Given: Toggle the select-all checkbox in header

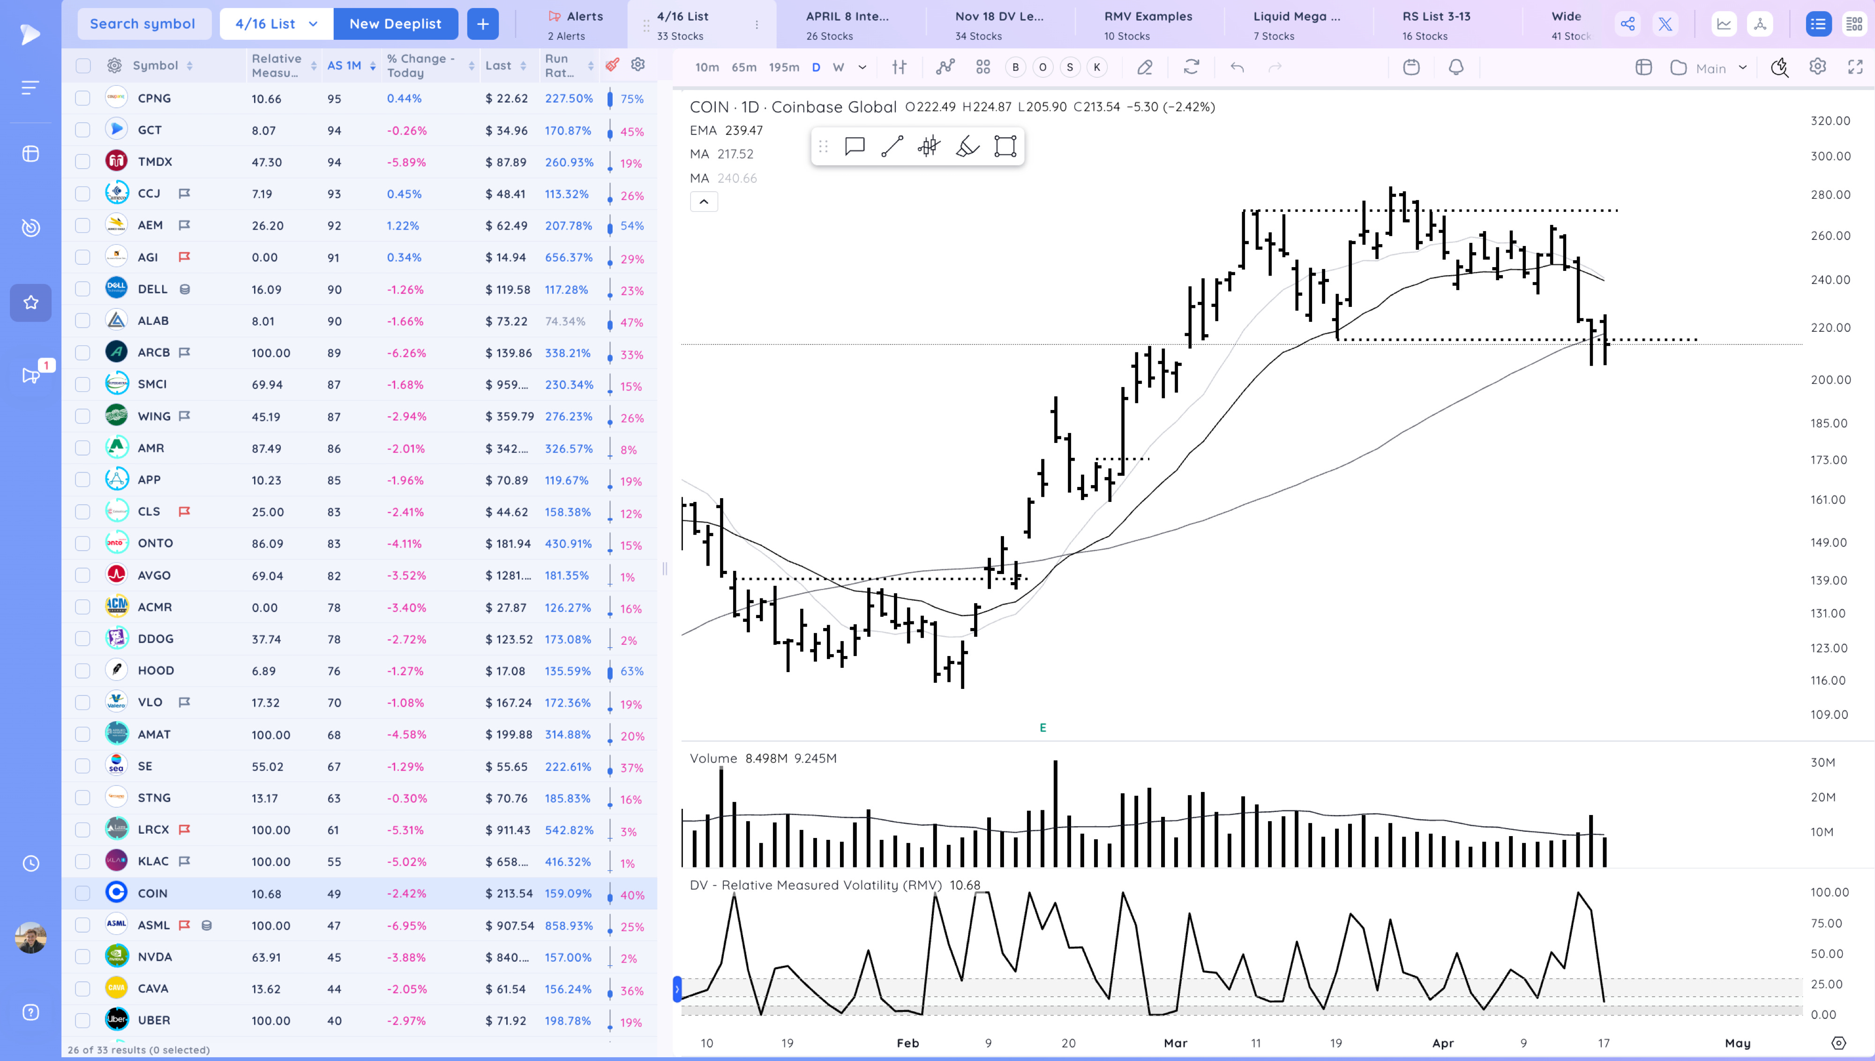Looking at the screenshot, I should (83, 66).
